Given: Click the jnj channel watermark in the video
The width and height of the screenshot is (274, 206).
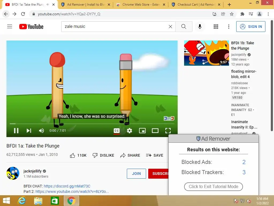Looking at the screenshot, I should point(169,118).
